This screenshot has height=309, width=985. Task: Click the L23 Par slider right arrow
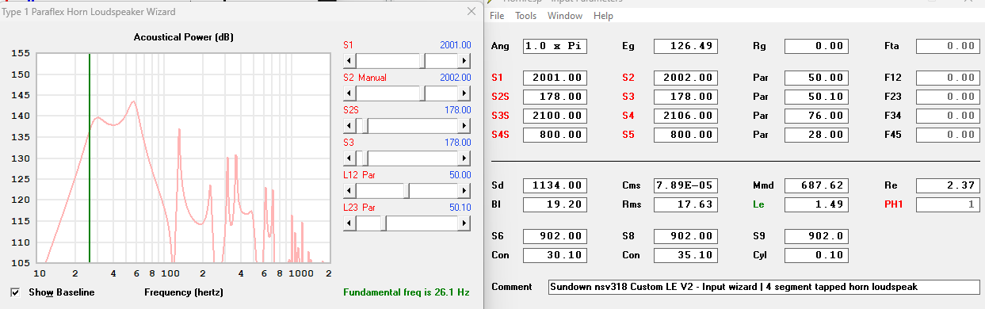pos(465,223)
